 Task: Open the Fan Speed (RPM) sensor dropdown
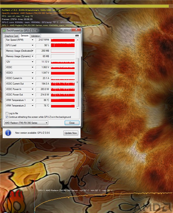(33, 40)
